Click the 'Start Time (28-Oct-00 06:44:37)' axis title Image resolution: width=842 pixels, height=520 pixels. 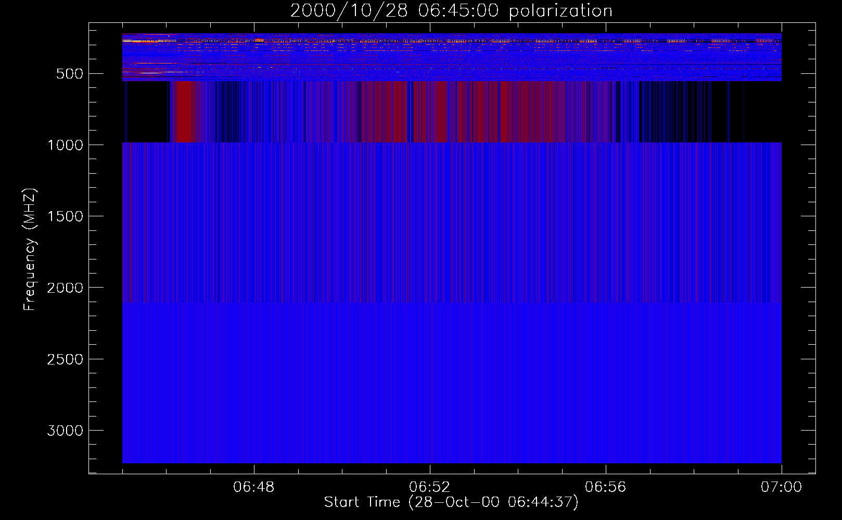pyautogui.click(x=451, y=502)
